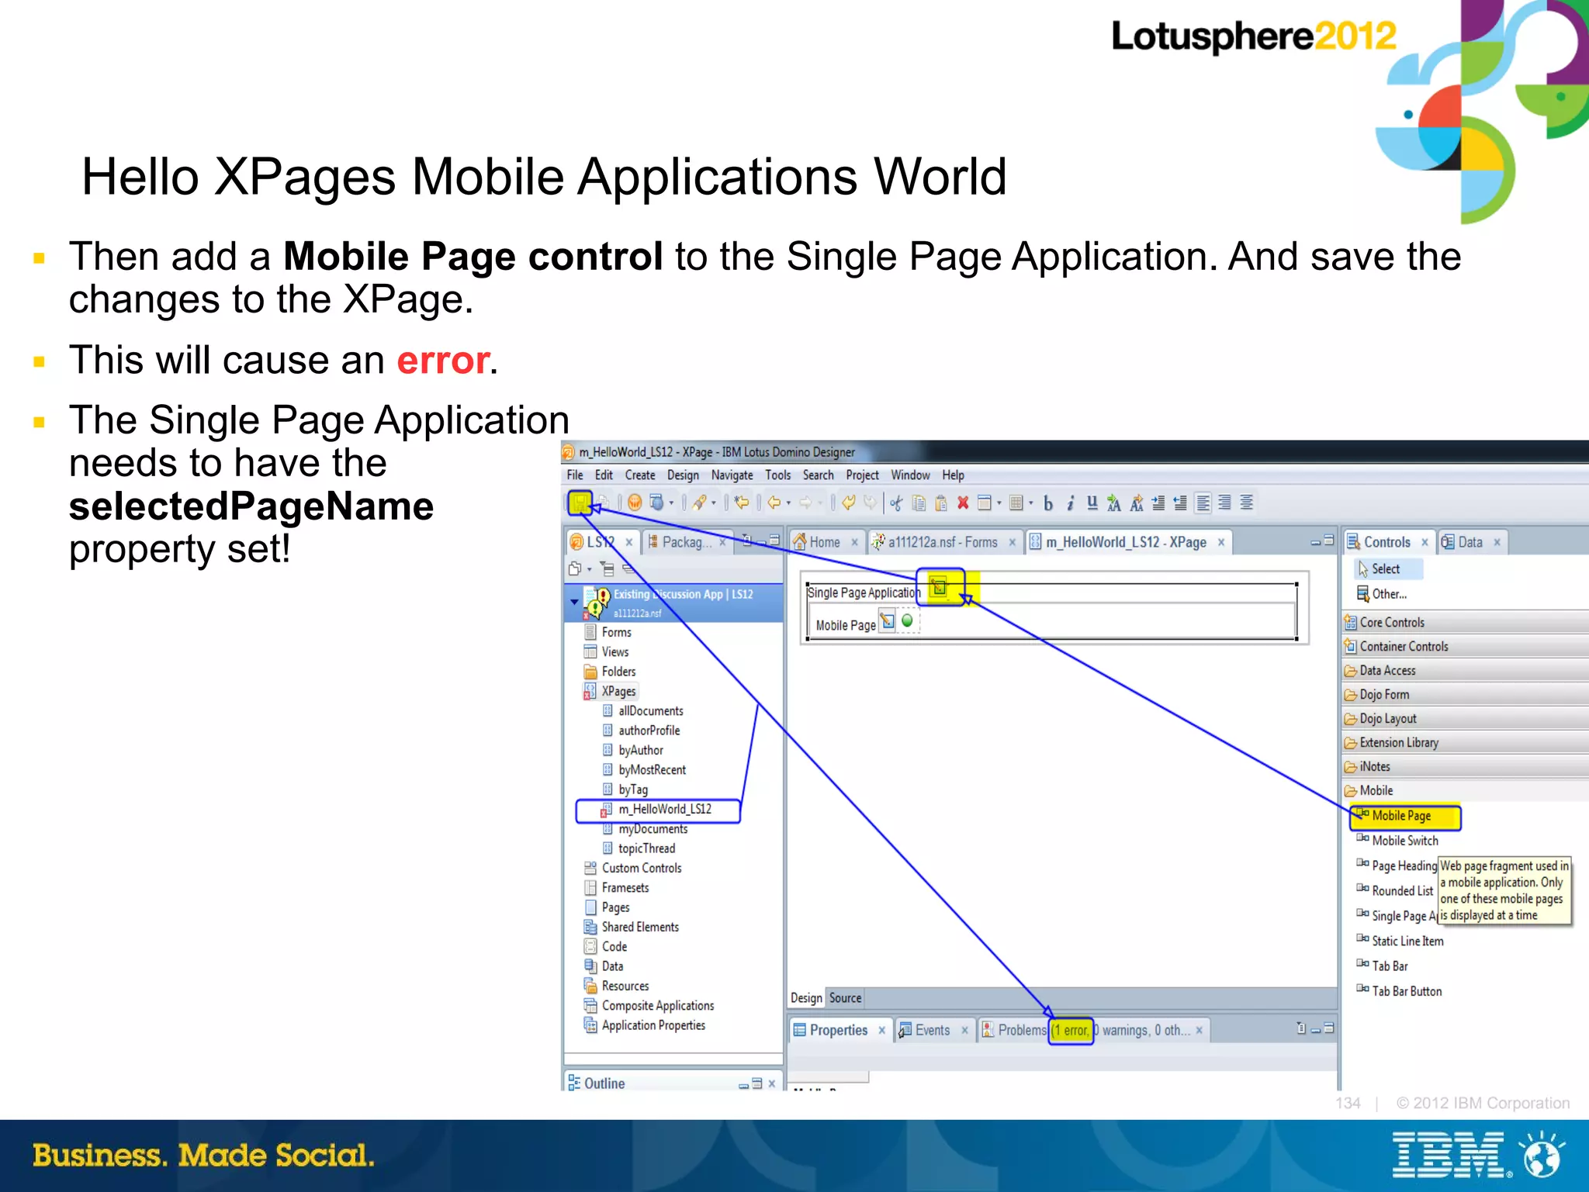Click the Last Edit Location icon
This screenshot has width=1589, height=1192.
point(742,503)
